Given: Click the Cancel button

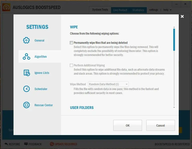Looking at the screenshot, I should (x=160, y=125).
